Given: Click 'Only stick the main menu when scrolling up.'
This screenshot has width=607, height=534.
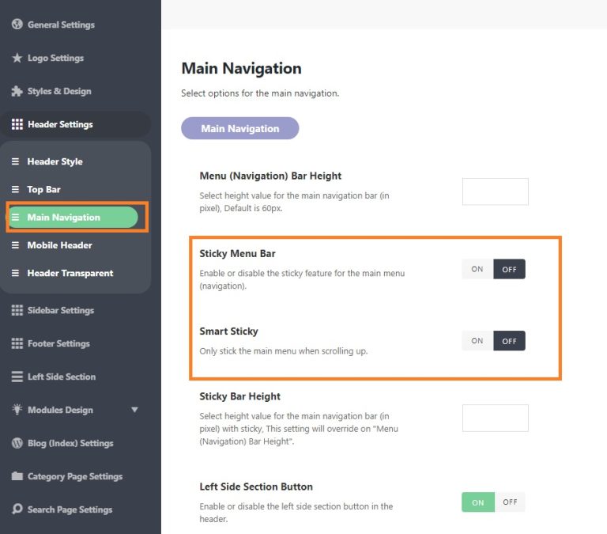Looking at the screenshot, I should [284, 351].
